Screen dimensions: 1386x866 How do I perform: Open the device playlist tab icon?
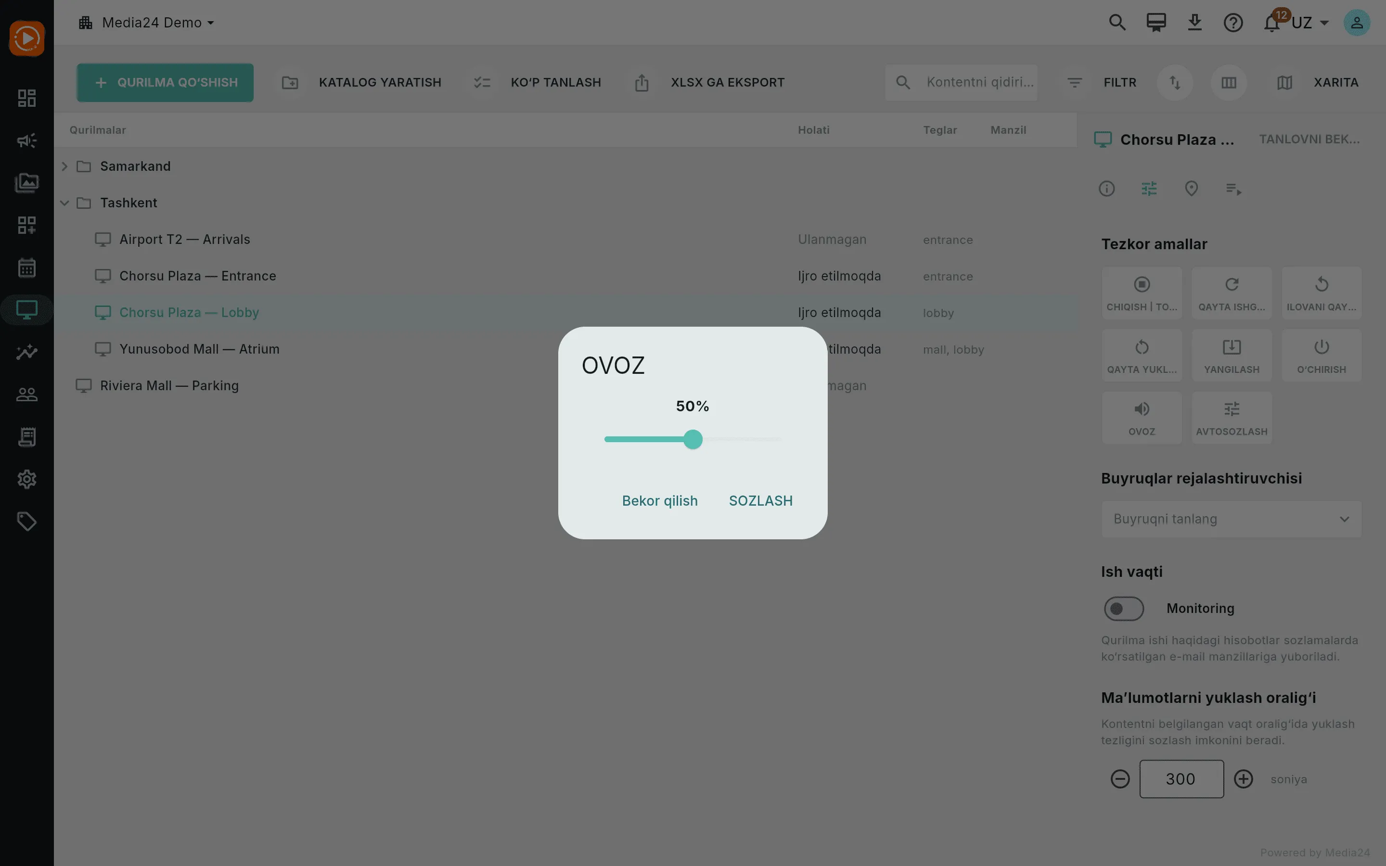coord(1233,189)
